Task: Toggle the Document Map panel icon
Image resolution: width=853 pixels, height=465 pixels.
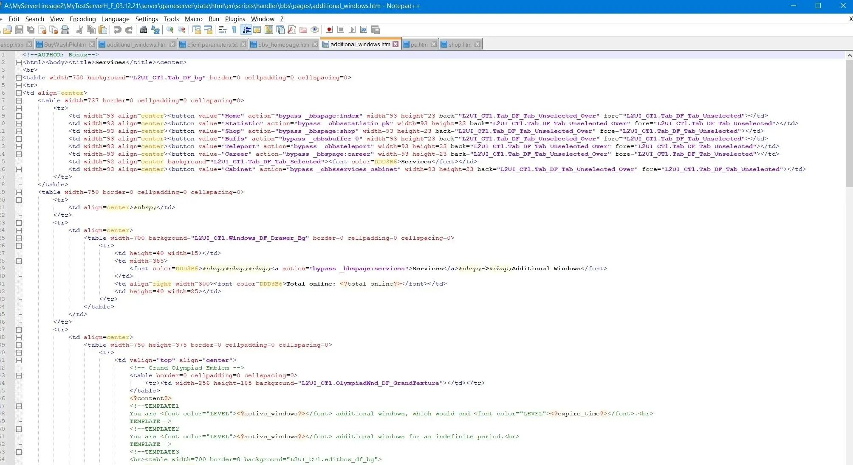Action: coord(268,30)
